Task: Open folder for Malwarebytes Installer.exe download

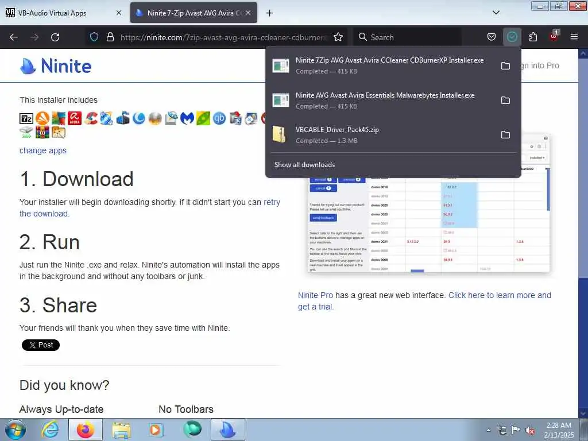Action: point(505,100)
